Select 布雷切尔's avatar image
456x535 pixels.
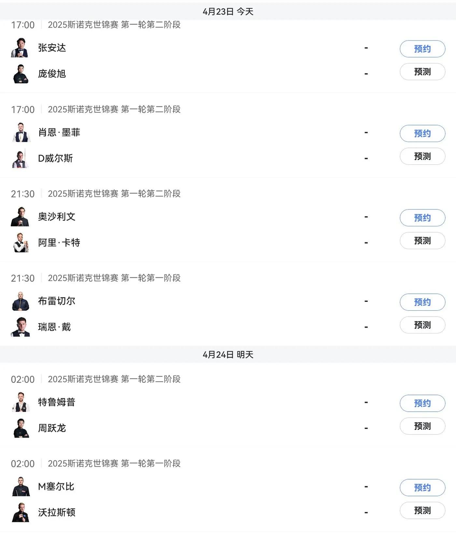[21, 301]
